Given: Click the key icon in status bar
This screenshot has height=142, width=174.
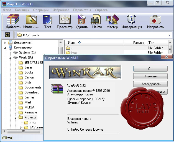Looking at the screenshot, I should pyautogui.click(x=10, y=138).
